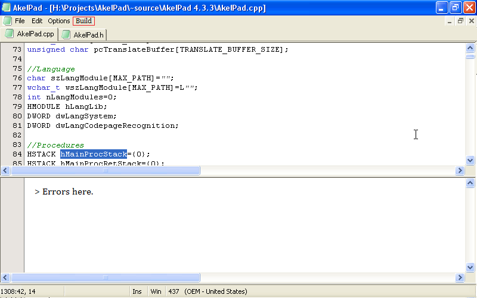This screenshot has width=477, height=298.
Task: Click the AkelPad.h tab document icon
Action: point(66,35)
